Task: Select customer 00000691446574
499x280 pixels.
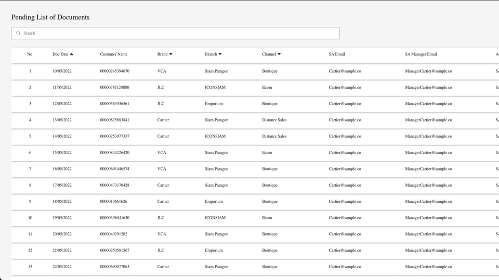Action: (114, 169)
